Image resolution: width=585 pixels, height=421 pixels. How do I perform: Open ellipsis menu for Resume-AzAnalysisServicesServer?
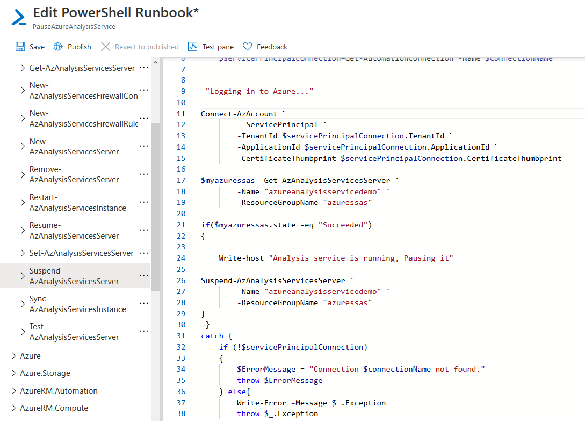pyautogui.click(x=143, y=230)
